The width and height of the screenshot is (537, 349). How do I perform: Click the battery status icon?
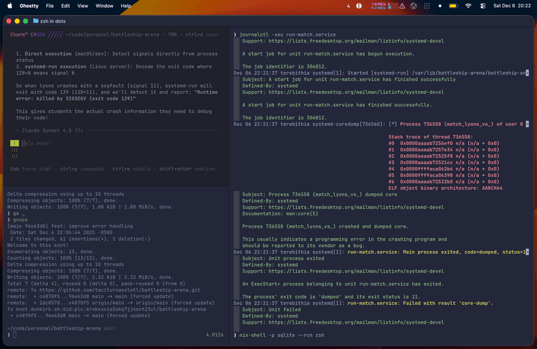454,6
